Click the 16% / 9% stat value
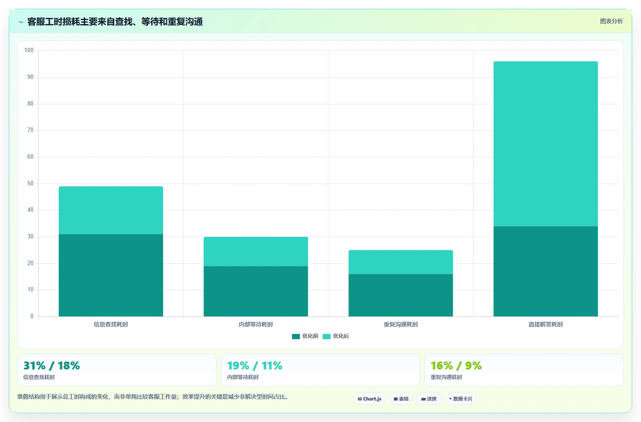The image size is (641, 422). pos(456,366)
